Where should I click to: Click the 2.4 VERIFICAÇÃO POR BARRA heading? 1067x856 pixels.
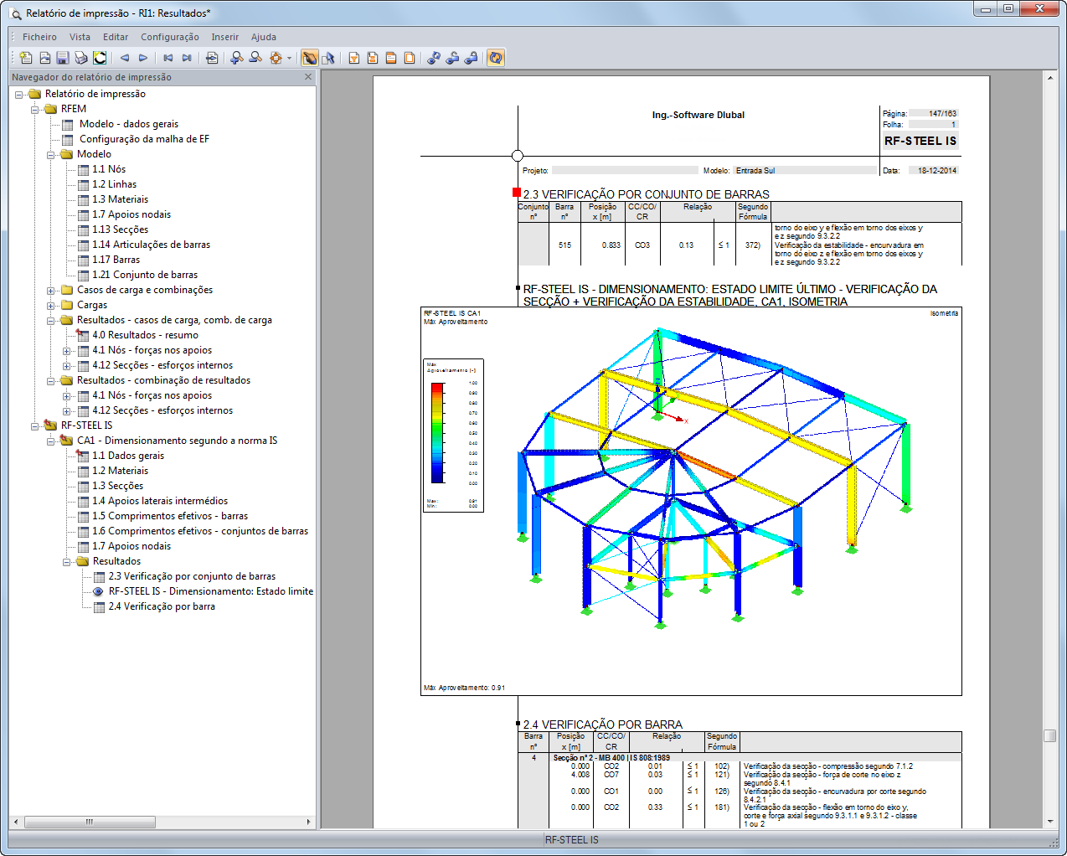[x=603, y=725]
